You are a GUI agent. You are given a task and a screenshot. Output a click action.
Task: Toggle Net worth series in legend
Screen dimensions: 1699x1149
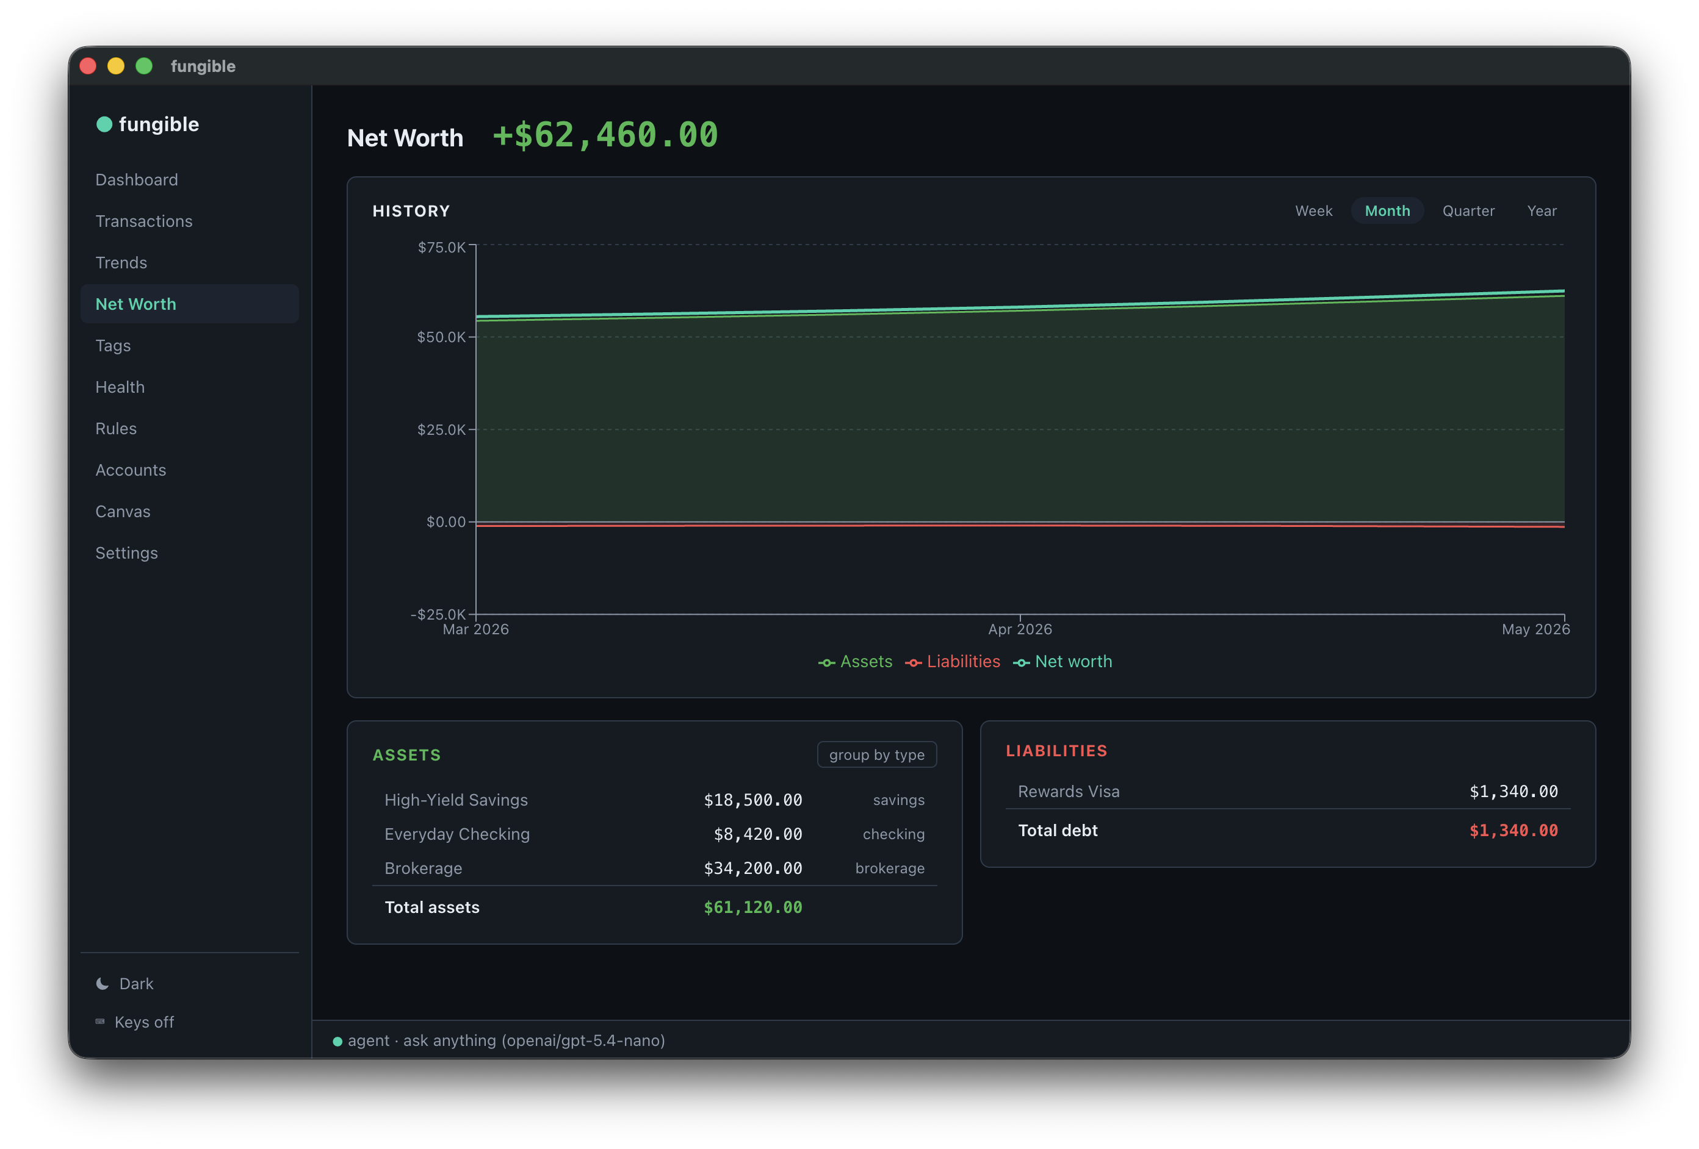1062,661
